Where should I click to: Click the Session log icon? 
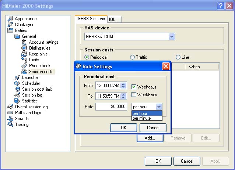pyautogui.click(x=17, y=95)
